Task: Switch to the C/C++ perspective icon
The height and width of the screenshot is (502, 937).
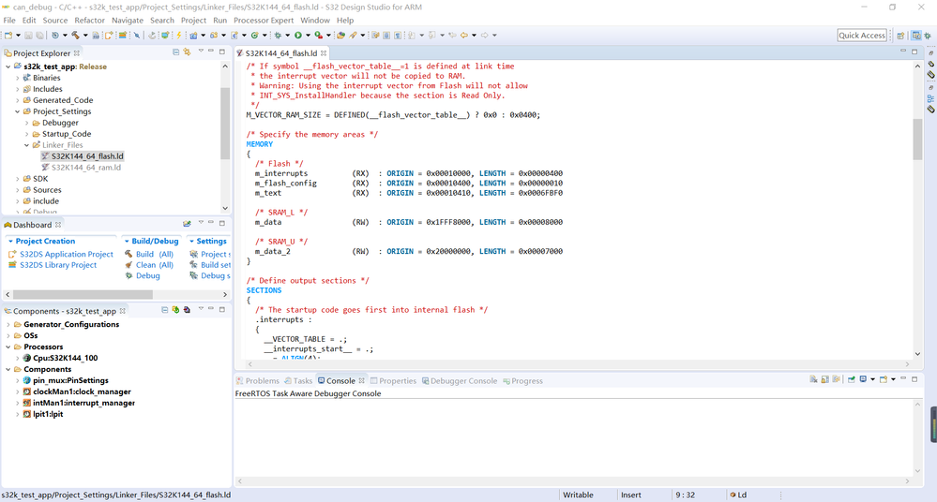Action: 916,36
